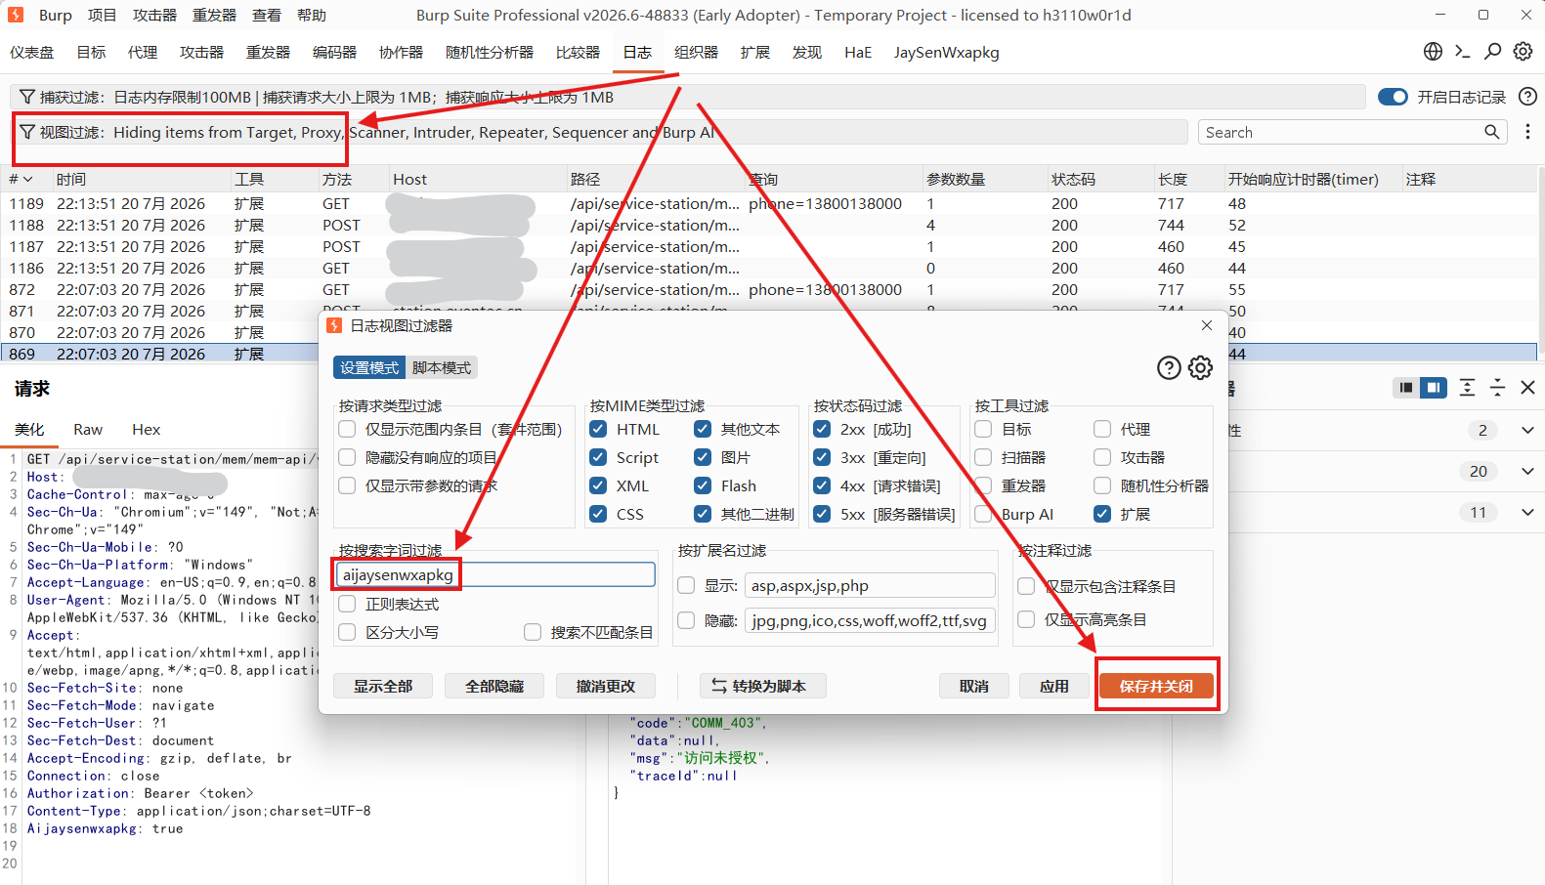
Task: Open the Burp browser globe icon
Action: click(x=1433, y=52)
